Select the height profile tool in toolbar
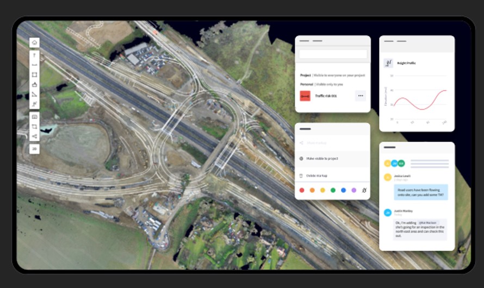Image resolution: width=484 pixels, height=288 pixels. [34, 104]
